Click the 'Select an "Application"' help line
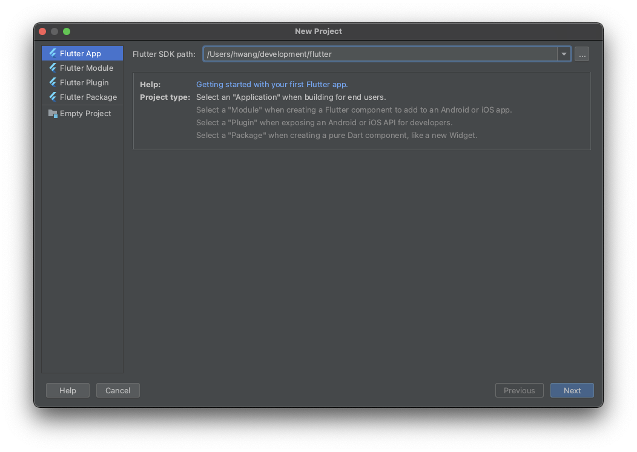 pyautogui.click(x=291, y=97)
